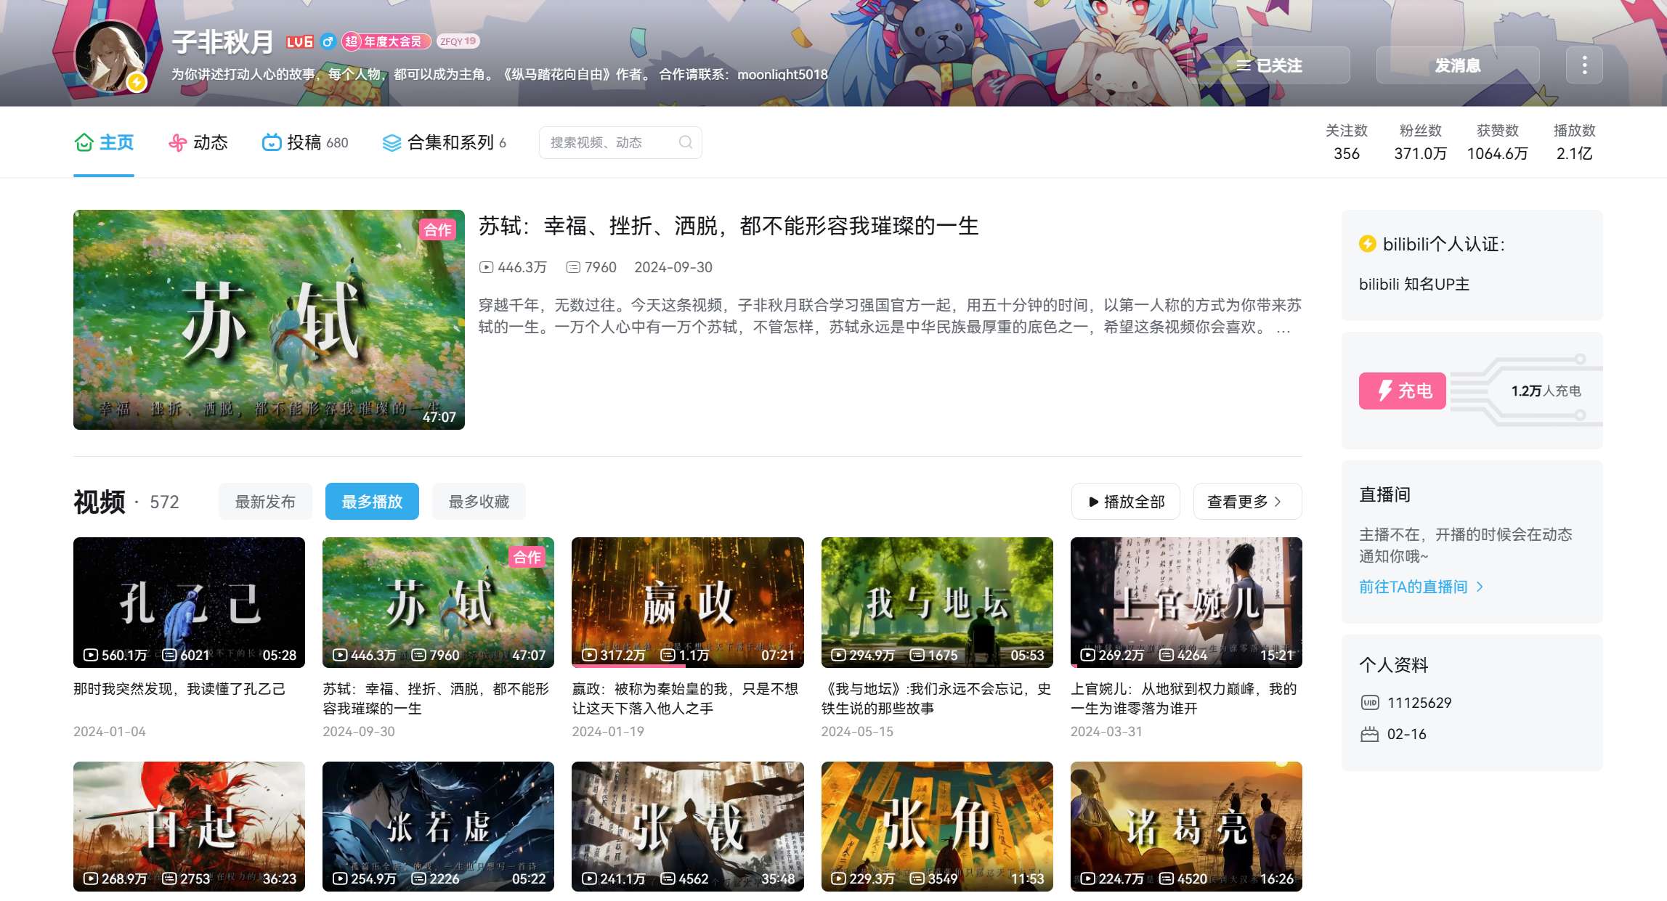The height and width of the screenshot is (901, 1667).
Task: Open the three-dot more options menu
Action: pyautogui.click(x=1584, y=65)
